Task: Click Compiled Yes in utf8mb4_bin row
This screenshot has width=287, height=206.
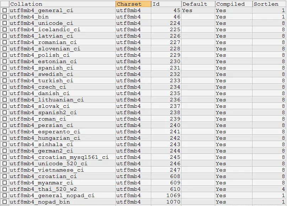Action: click(x=234, y=17)
